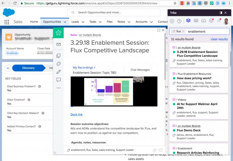Expand the Accounts dropdown arrow
Image resolution: width=233 pixels, height=161 pixels.
point(151,22)
